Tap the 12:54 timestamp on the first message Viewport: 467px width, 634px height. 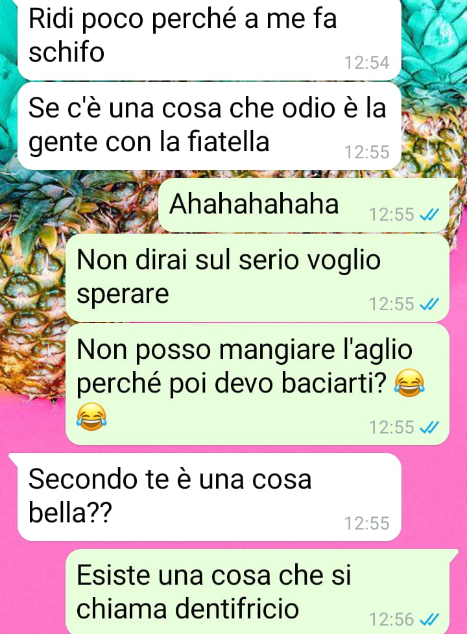tap(367, 63)
